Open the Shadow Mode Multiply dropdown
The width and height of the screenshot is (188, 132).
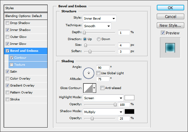tap(103, 112)
